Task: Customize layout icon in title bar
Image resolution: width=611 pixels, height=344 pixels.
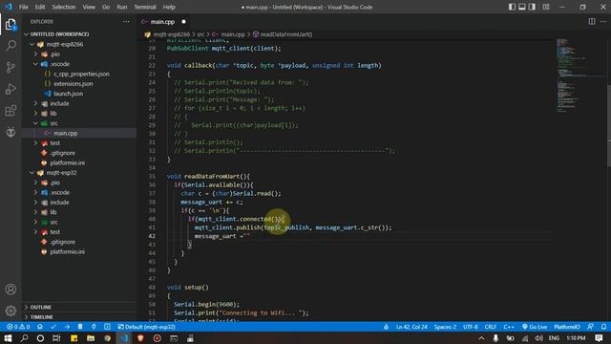Action: click(546, 7)
